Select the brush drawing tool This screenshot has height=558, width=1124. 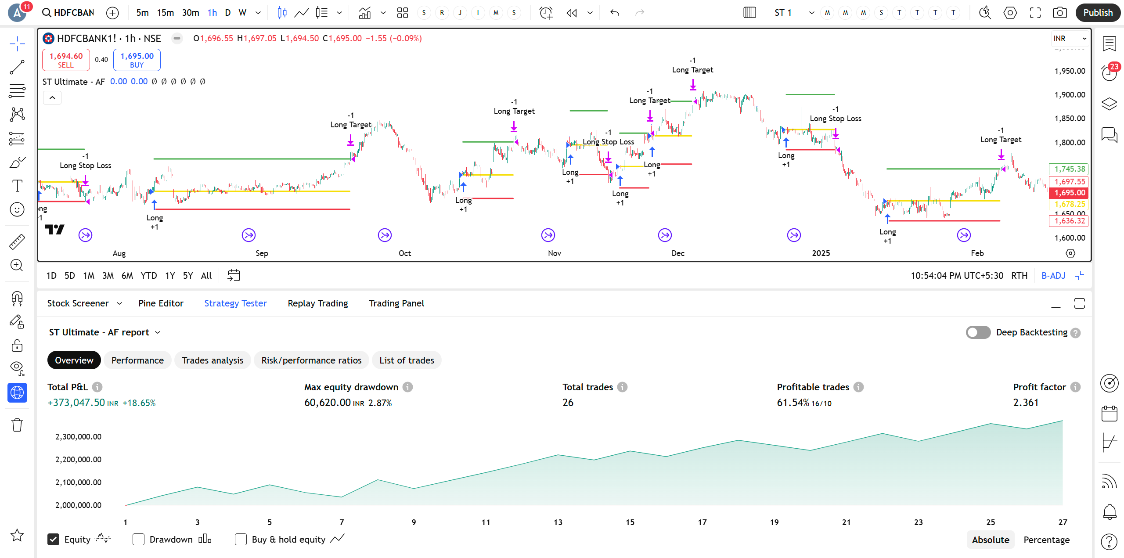[x=17, y=162]
